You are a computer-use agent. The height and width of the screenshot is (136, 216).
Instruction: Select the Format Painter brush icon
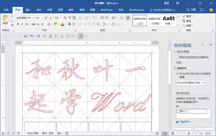click(12, 25)
